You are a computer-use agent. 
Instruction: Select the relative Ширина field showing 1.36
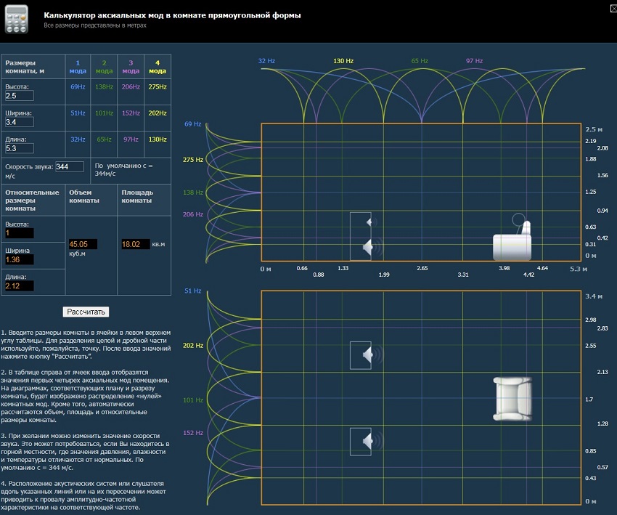(19, 260)
